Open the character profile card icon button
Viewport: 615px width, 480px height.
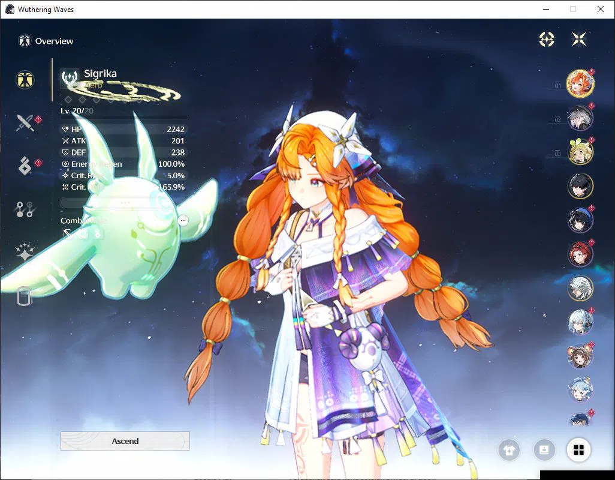(x=544, y=450)
